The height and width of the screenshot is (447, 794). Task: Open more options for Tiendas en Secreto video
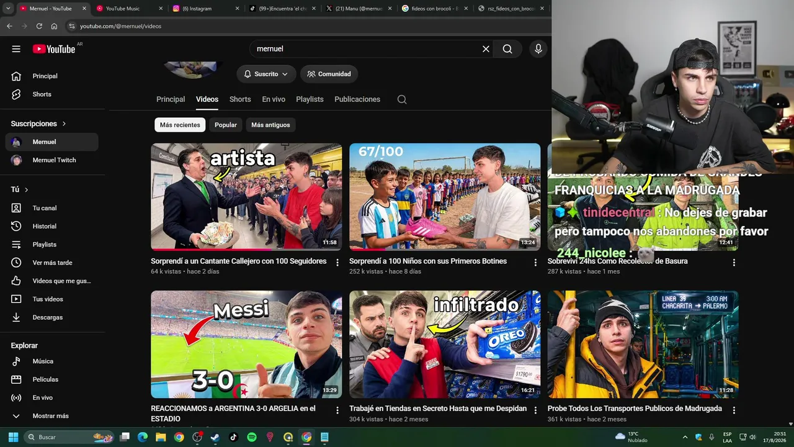535,410
